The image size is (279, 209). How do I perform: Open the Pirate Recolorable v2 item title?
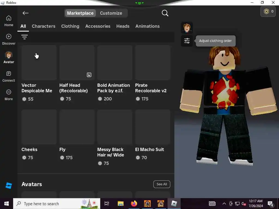point(151,88)
